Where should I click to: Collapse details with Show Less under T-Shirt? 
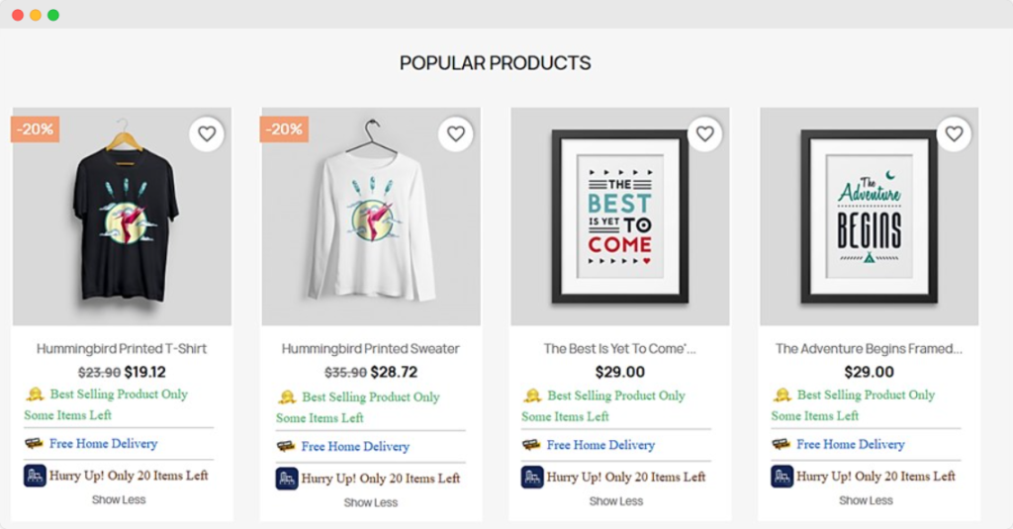119,499
